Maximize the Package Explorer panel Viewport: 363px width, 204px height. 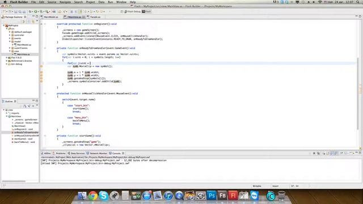point(37,16)
